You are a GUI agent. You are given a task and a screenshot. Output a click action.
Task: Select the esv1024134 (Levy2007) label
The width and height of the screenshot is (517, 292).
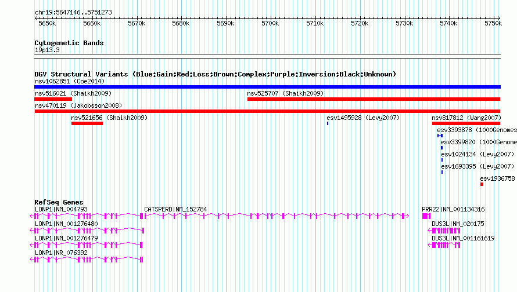477,154
